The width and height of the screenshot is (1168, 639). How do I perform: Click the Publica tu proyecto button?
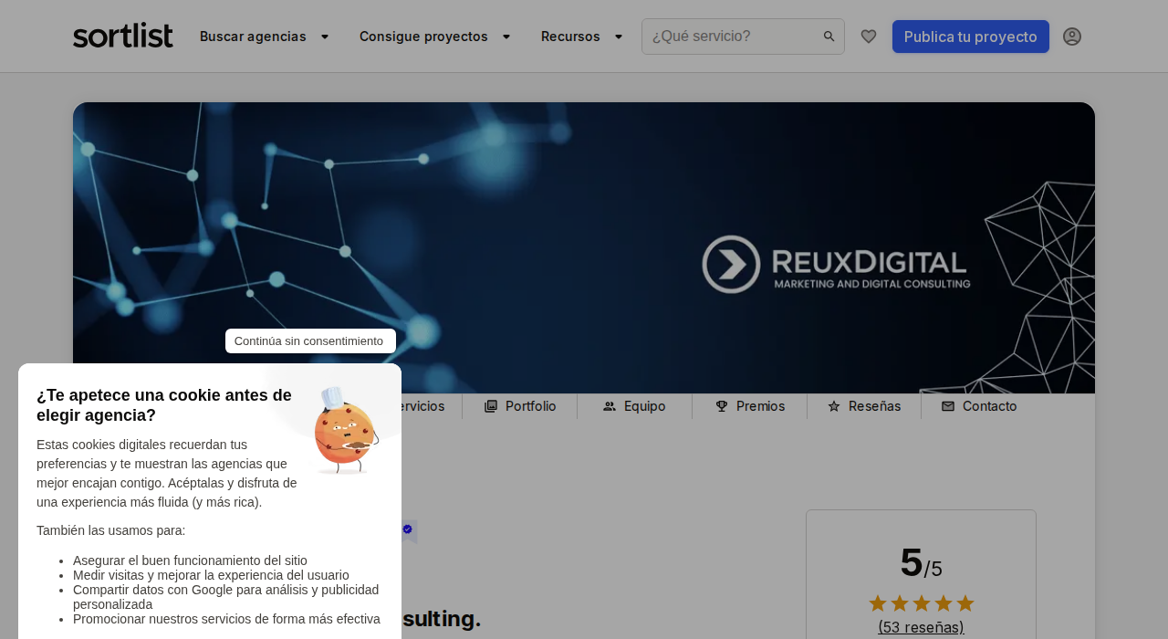click(971, 37)
